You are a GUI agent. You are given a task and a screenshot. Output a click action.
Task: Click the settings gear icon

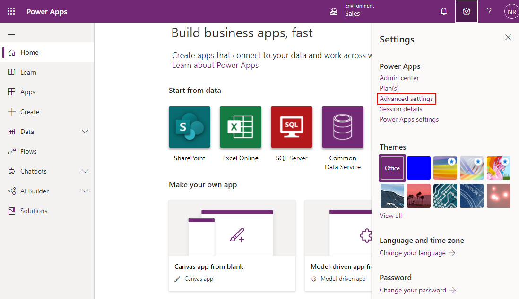point(467,11)
